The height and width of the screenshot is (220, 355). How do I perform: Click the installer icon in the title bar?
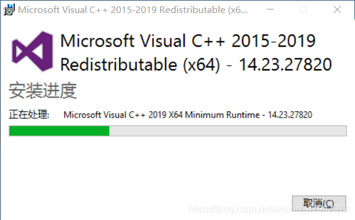click(x=9, y=9)
